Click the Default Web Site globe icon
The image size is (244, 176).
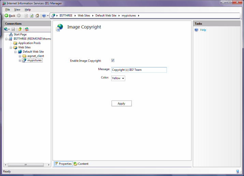[20, 52]
